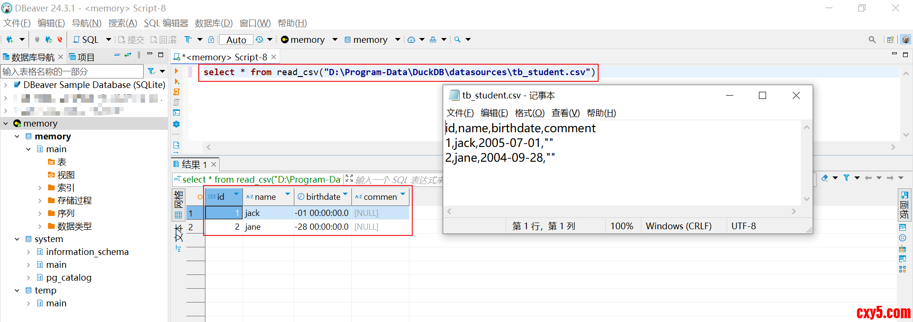Switch to the Projects tab
This screenshot has width=913, height=322.
(82, 57)
